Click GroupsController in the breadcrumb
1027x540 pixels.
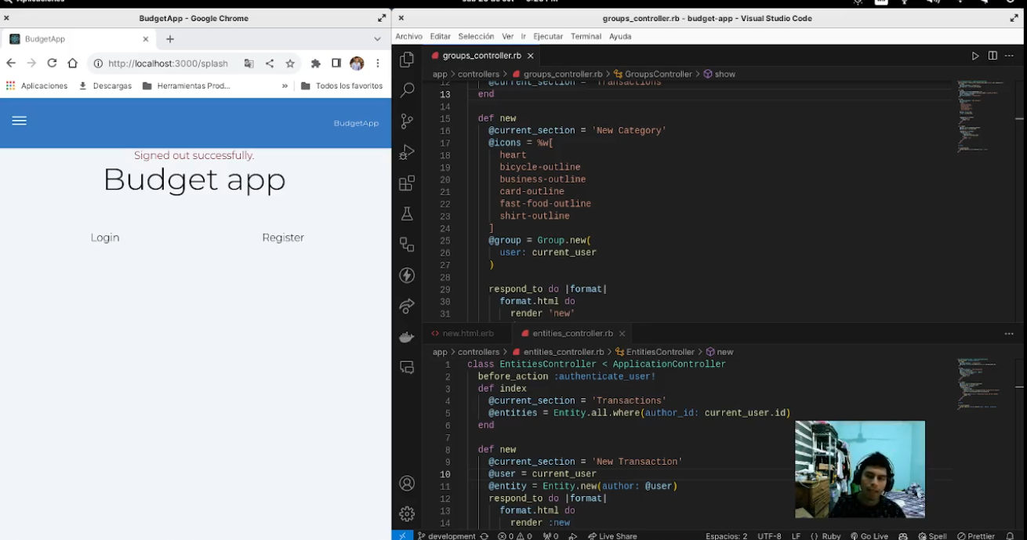tap(652, 74)
